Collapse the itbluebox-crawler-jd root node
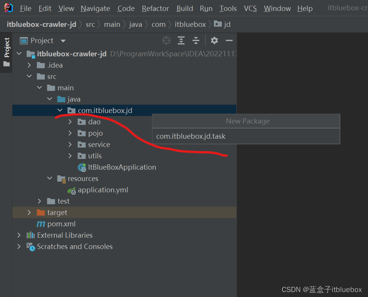The image size is (368, 297). [19, 54]
